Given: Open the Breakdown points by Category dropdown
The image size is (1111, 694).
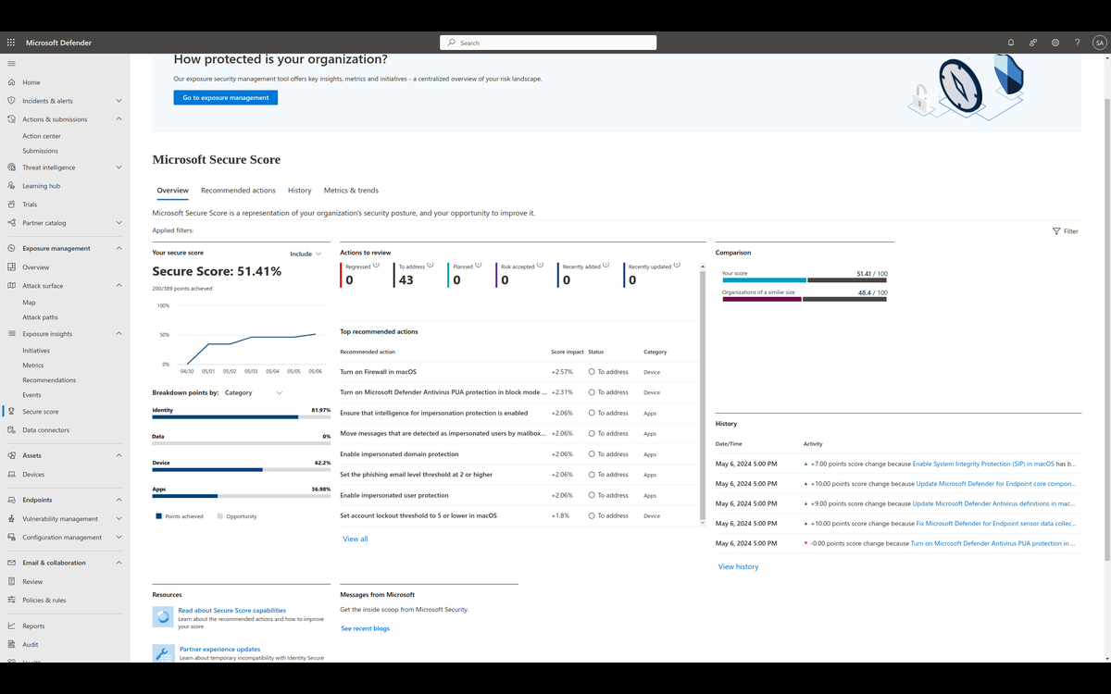Looking at the screenshot, I should click(x=254, y=392).
